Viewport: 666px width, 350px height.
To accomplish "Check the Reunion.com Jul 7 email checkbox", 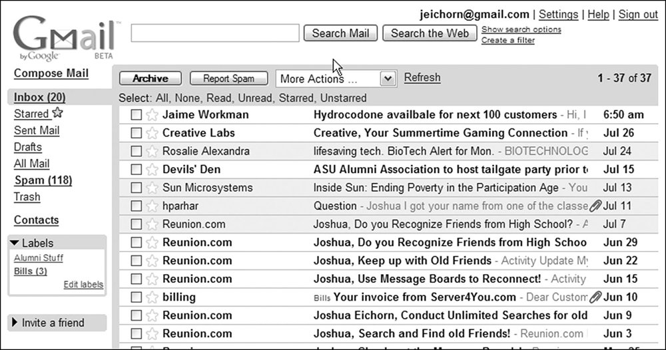I will point(136,224).
